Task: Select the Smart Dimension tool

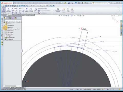Action: 8,10
